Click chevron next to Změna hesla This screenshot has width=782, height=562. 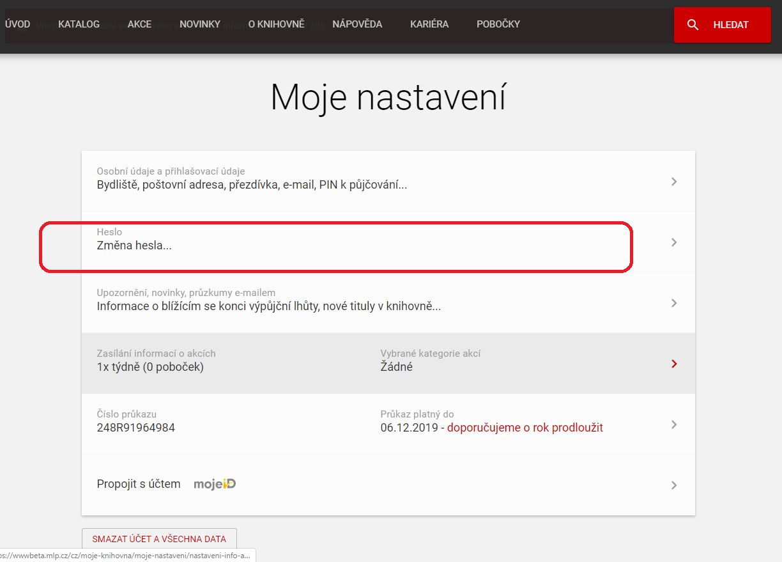673,242
